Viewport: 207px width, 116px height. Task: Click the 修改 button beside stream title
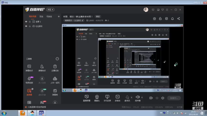pos(98,16)
